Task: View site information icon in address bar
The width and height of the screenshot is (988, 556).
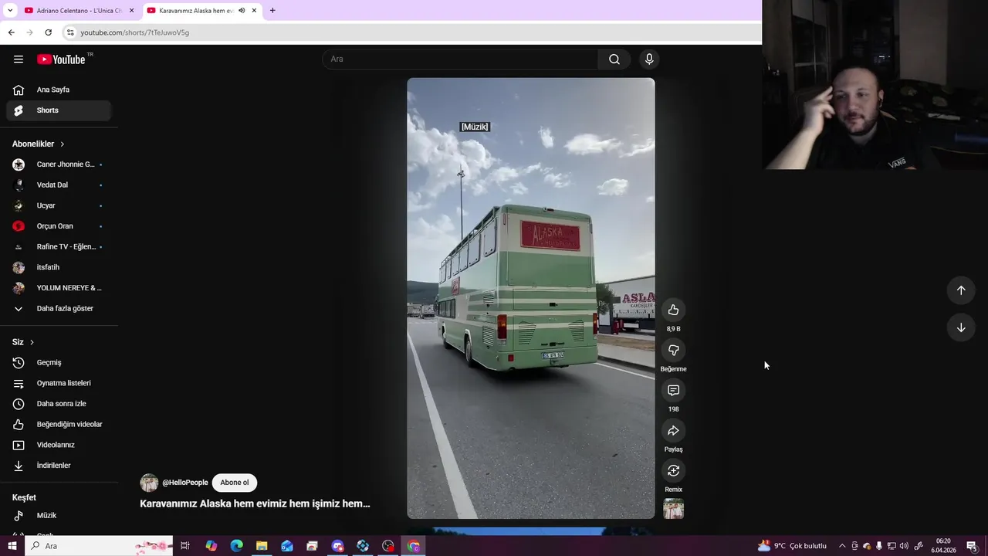Action: [x=70, y=32]
